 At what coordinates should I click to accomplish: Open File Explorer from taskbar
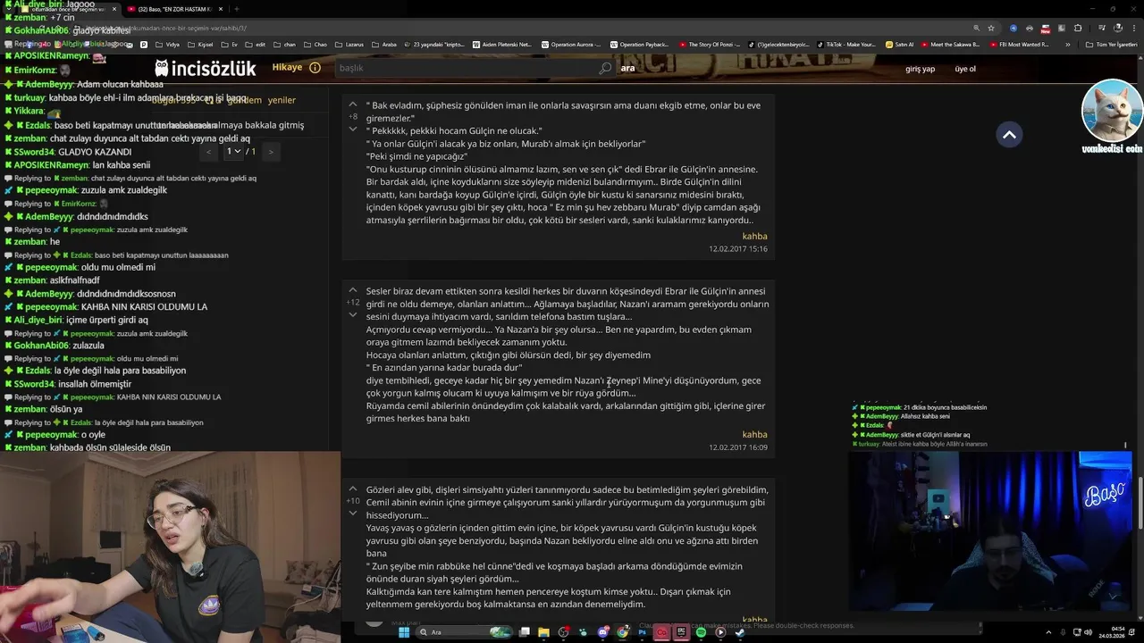click(543, 632)
